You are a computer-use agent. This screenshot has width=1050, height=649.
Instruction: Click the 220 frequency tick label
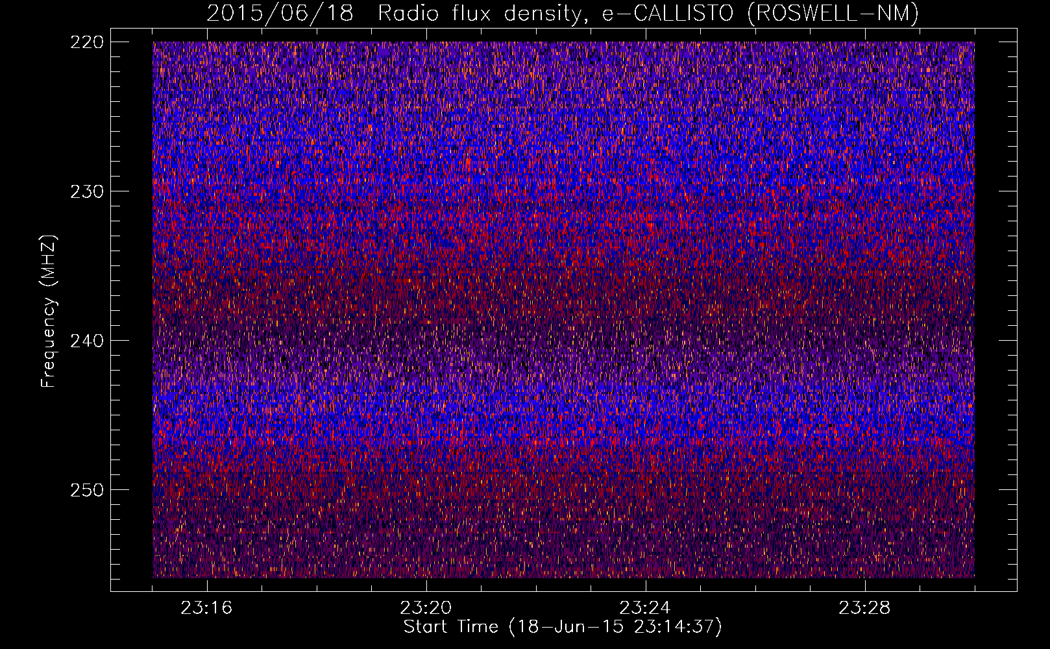click(86, 42)
